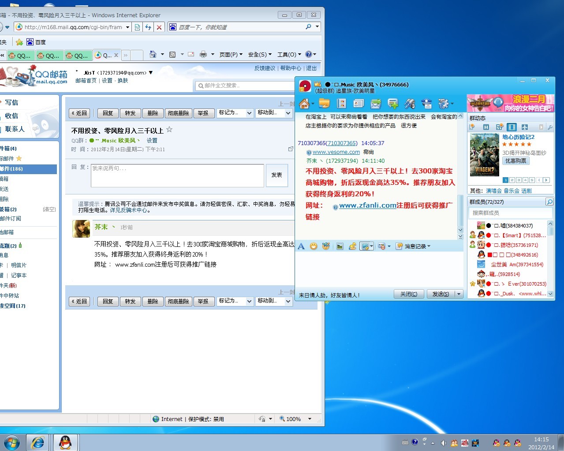Click the 我来说两句 reply text box

tap(177, 175)
